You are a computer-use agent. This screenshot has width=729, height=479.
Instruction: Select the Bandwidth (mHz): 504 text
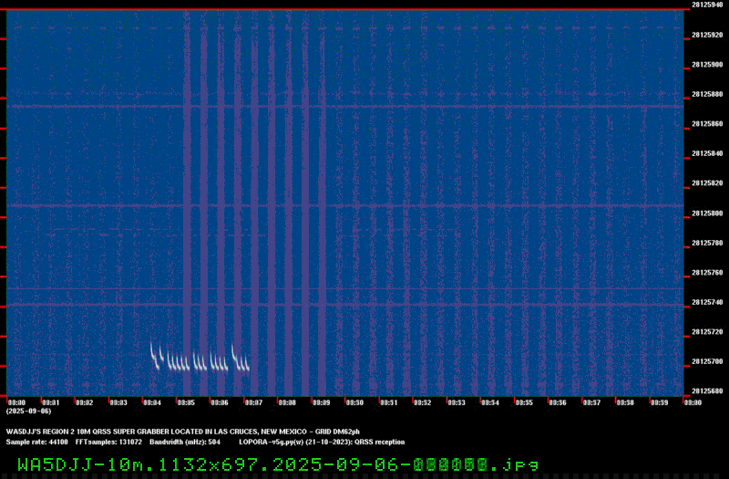(x=185, y=443)
